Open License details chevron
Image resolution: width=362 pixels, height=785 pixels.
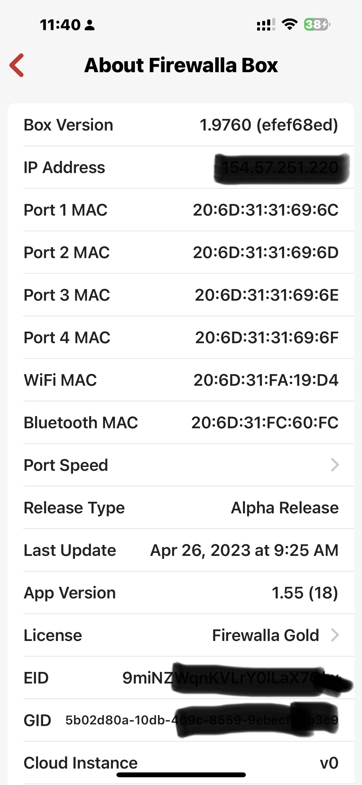pyautogui.click(x=335, y=635)
